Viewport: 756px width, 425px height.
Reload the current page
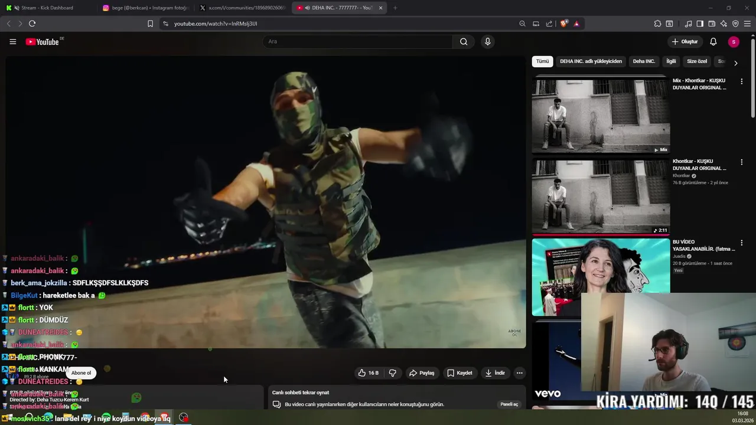click(x=32, y=24)
